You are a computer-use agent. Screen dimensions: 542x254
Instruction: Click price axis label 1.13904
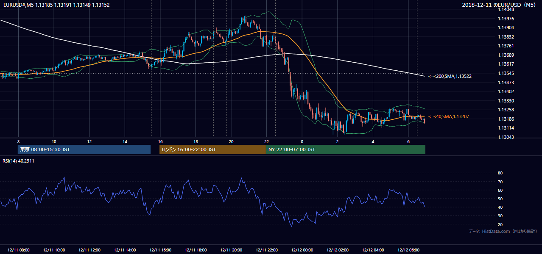(506, 28)
